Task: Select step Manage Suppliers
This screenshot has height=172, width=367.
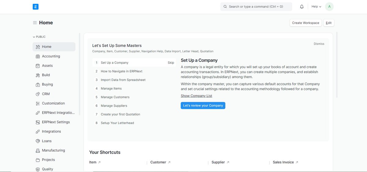Action: (x=134, y=105)
